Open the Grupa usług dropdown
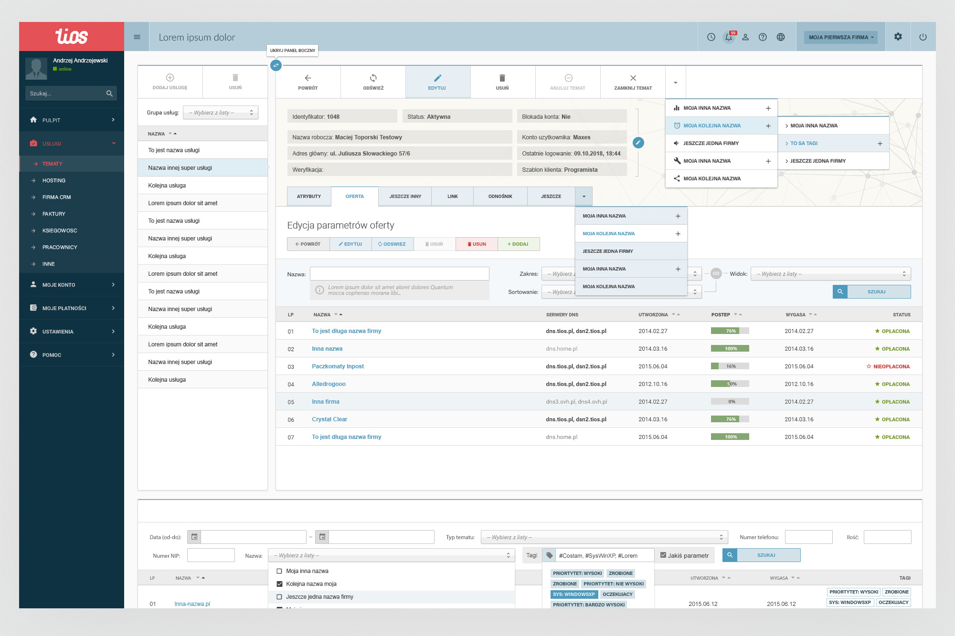This screenshot has width=955, height=636. coord(221,113)
